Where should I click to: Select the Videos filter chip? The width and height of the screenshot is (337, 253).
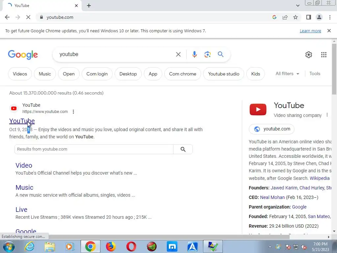20,74
